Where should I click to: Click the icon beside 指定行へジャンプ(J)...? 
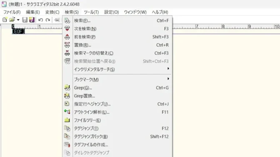(67, 104)
